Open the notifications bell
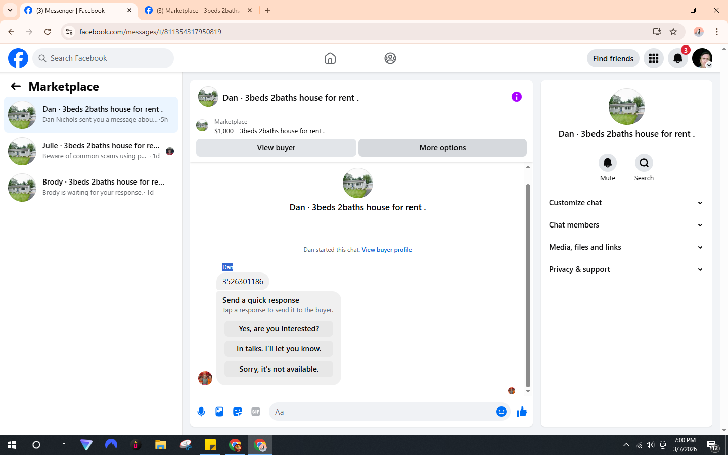 click(x=678, y=58)
